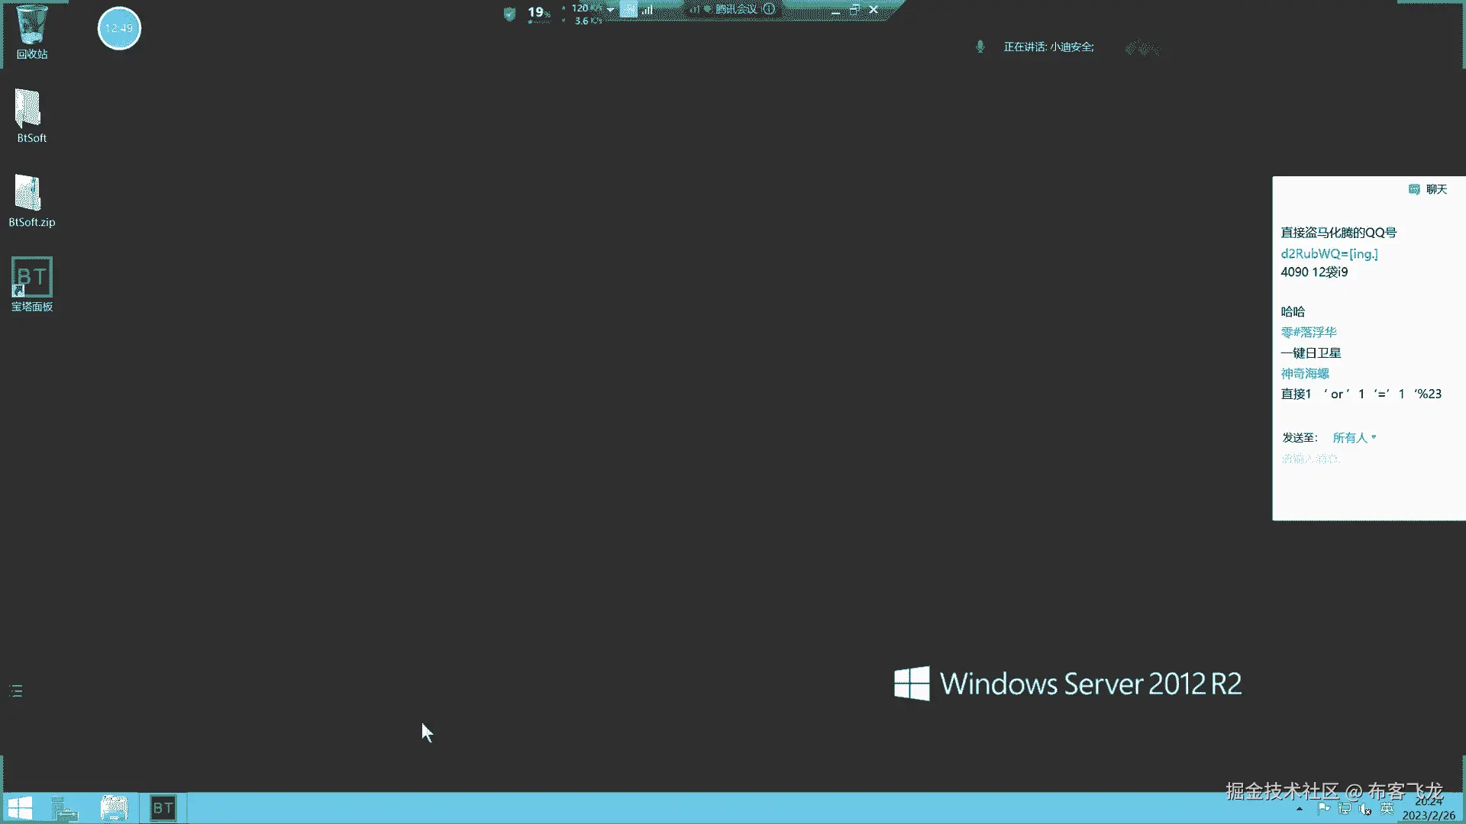Toggle the speaking microphone indicator
The height and width of the screenshot is (824, 1466).
(x=980, y=47)
